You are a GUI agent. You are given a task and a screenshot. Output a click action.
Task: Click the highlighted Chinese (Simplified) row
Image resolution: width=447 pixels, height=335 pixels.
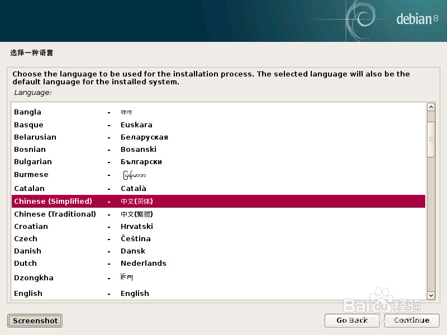pyautogui.click(x=218, y=201)
